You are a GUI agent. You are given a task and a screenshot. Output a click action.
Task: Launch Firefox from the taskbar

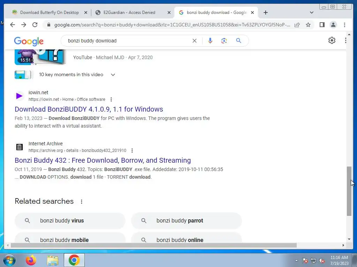[x=31, y=260]
